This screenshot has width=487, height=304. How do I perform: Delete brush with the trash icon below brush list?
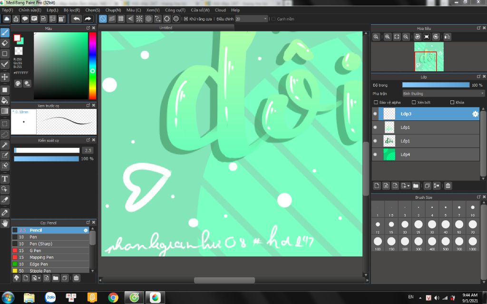[x=76, y=278]
